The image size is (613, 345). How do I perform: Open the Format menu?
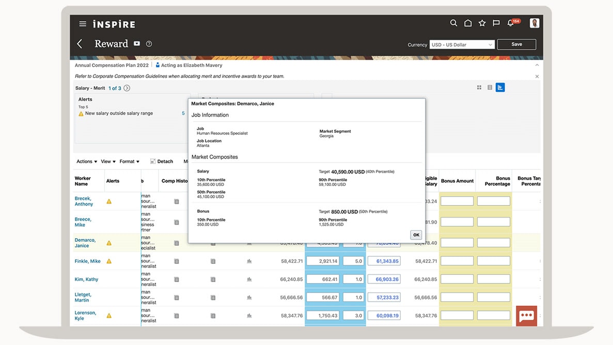tap(129, 162)
